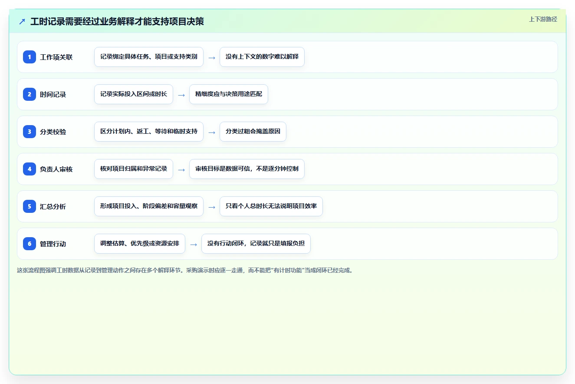This screenshot has height=384, width=575.
Task: Select step number 5 badge
Action: [30, 206]
